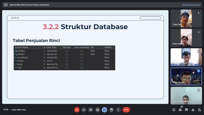Click the total column name cell
204x115 pixels.
pyautogui.click(x=19, y=67)
